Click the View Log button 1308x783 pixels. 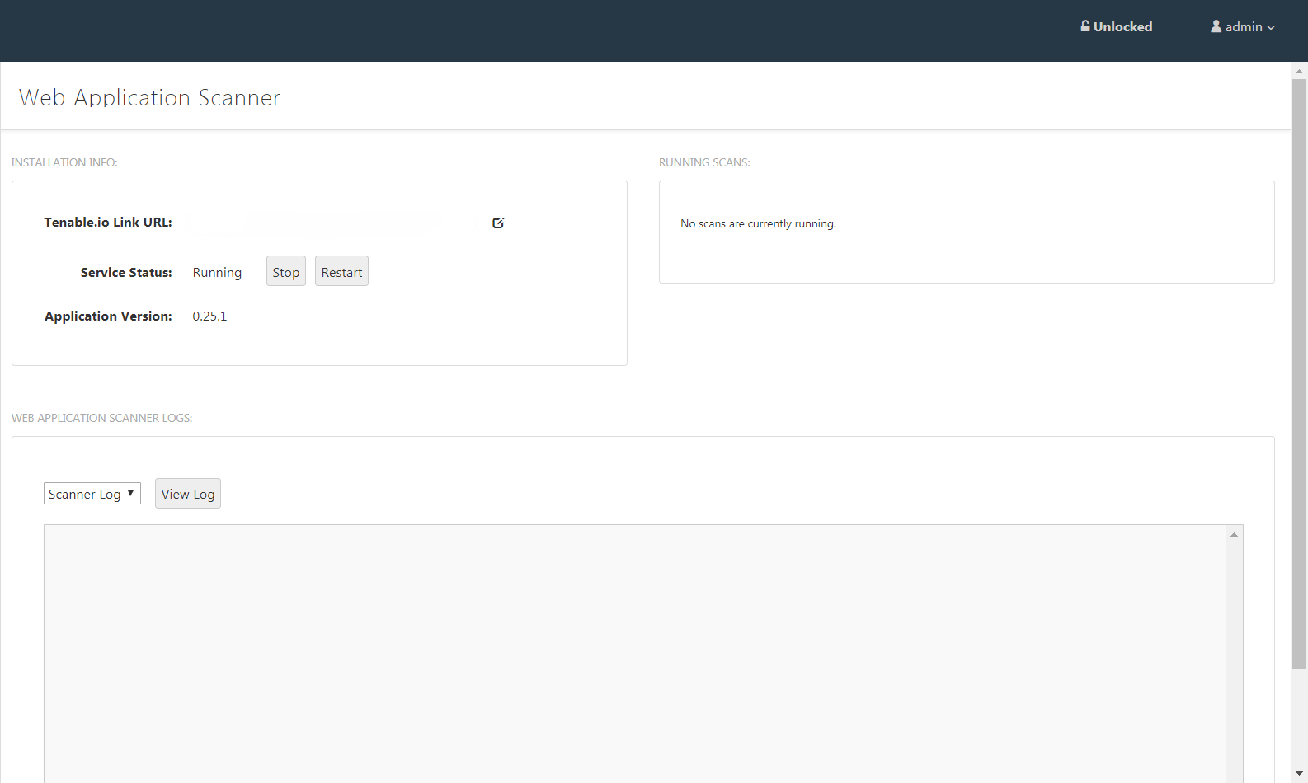pyautogui.click(x=188, y=494)
